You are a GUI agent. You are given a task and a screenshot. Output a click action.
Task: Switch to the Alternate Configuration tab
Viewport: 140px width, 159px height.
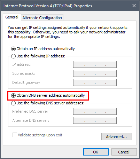[42, 18]
